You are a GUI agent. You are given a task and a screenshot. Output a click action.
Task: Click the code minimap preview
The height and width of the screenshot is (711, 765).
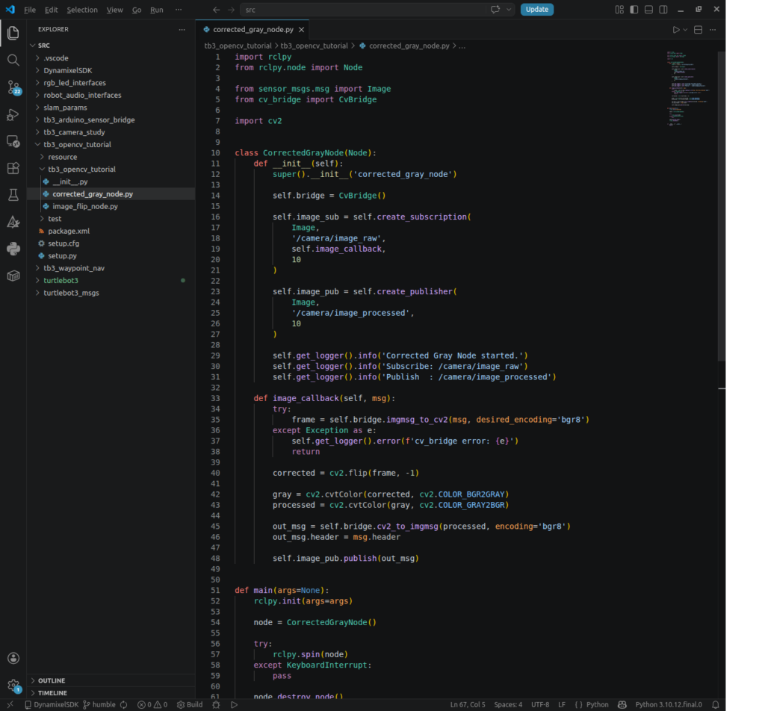tap(687, 88)
